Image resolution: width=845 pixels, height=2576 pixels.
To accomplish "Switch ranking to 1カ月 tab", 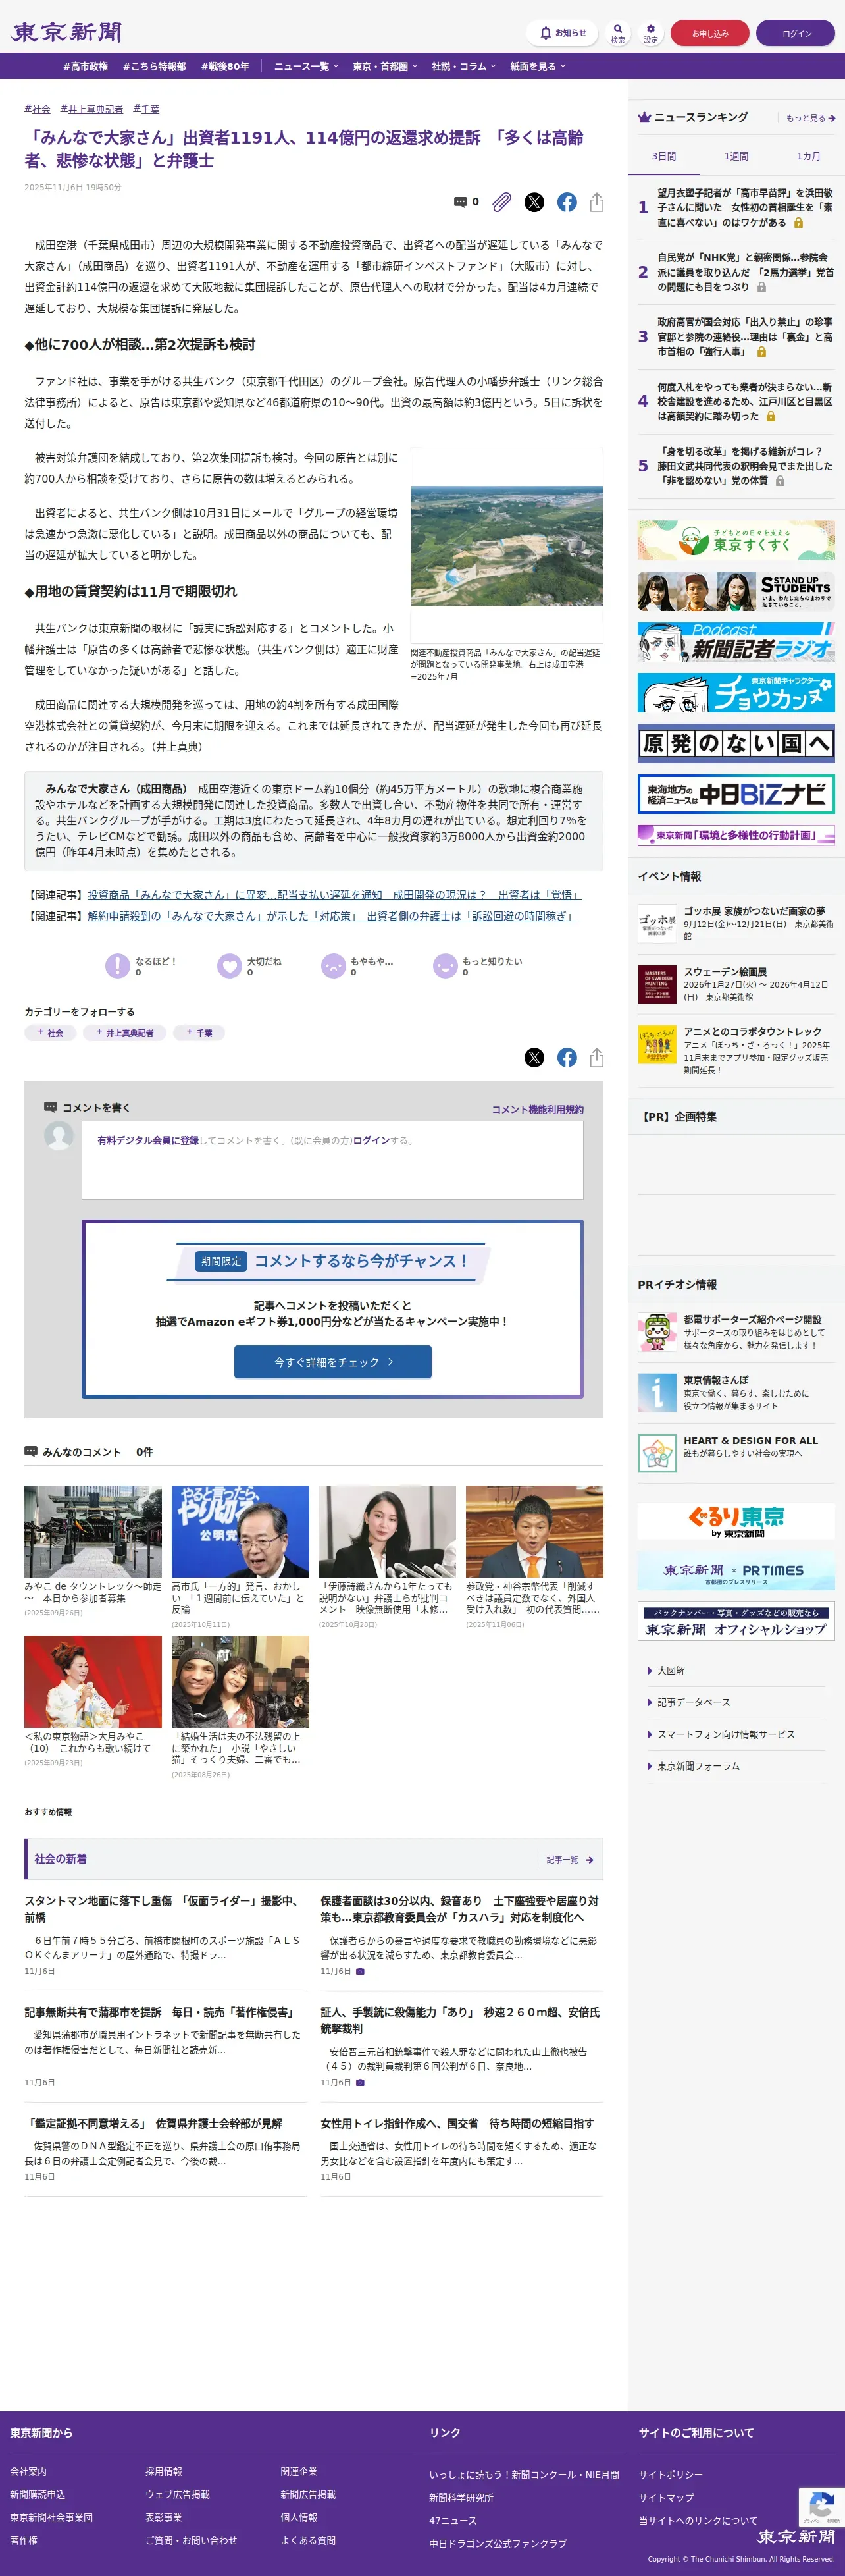I will point(808,156).
